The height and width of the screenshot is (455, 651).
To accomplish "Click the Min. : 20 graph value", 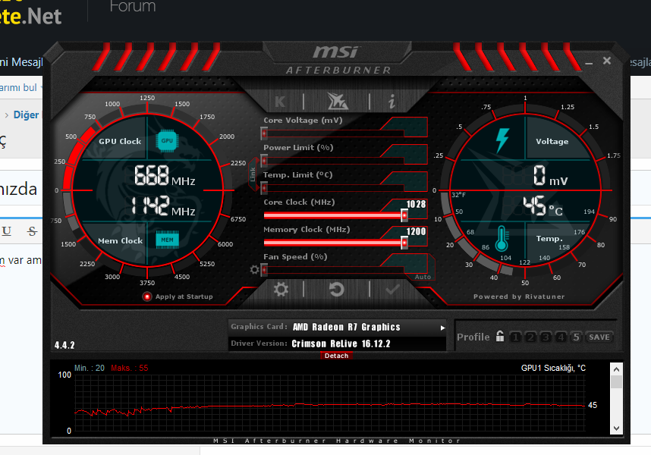I will pyautogui.click(x=90, y=368).
